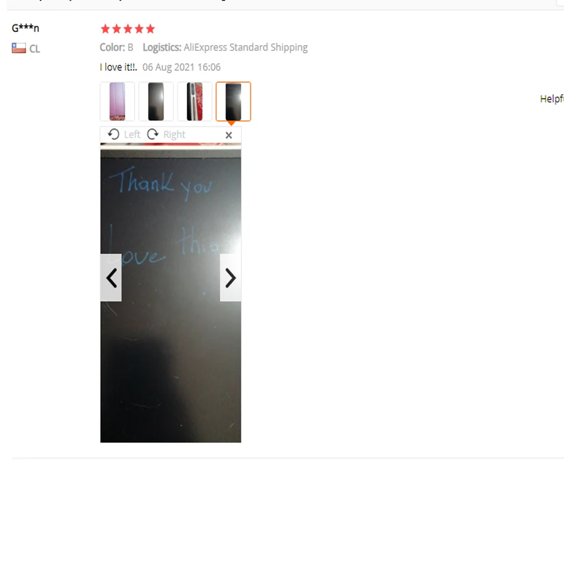
Task: Click the AliExpress Standard Shipping text
Action: [x=246, y=48]
